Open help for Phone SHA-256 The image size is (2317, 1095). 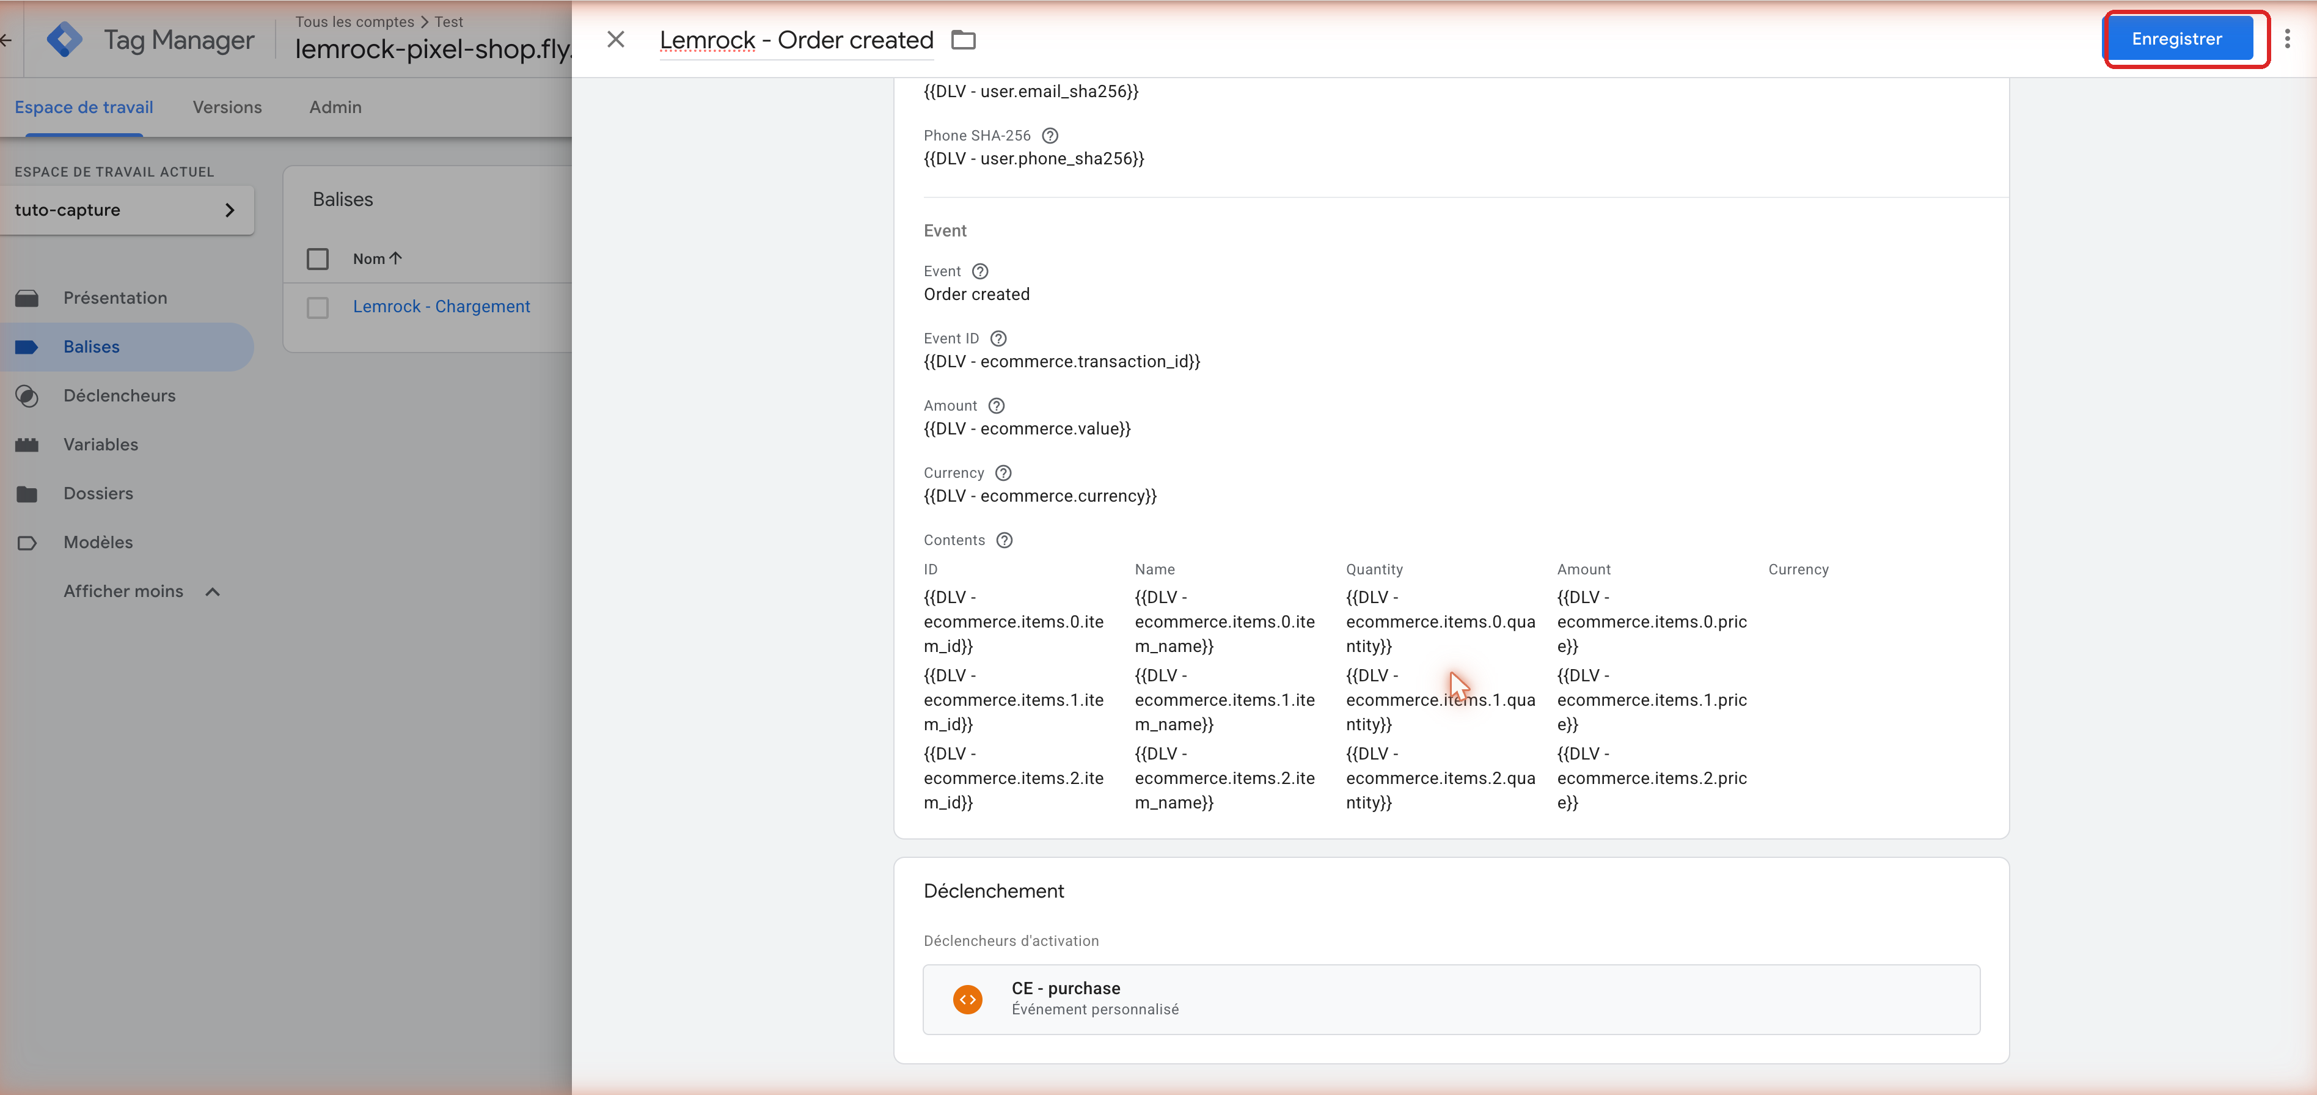[x=1050, y=136]
